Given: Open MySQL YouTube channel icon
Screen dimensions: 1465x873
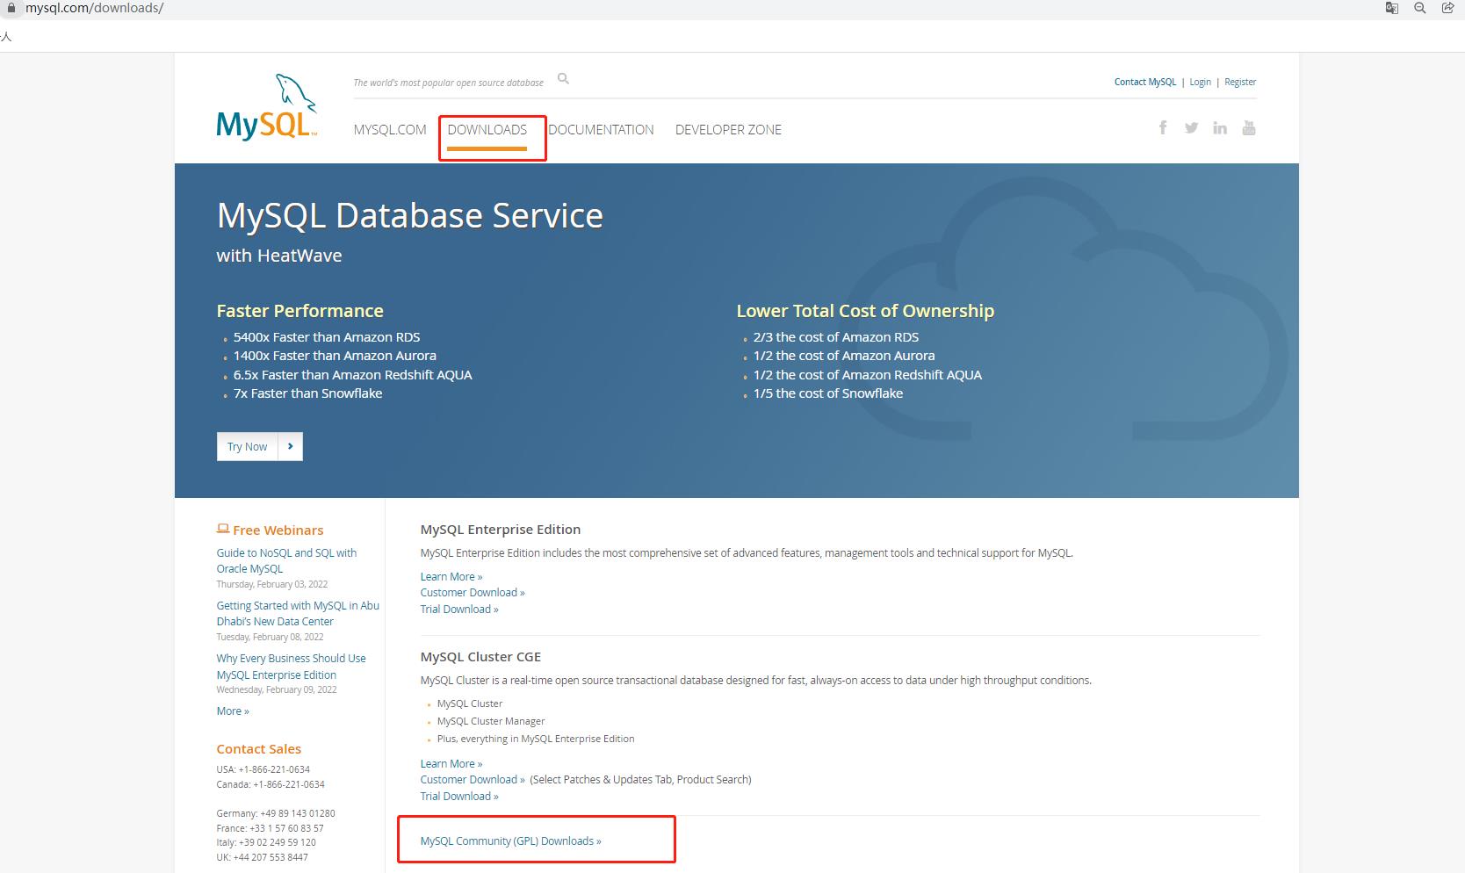Looking at the screenshot, I should [1249, 128].
